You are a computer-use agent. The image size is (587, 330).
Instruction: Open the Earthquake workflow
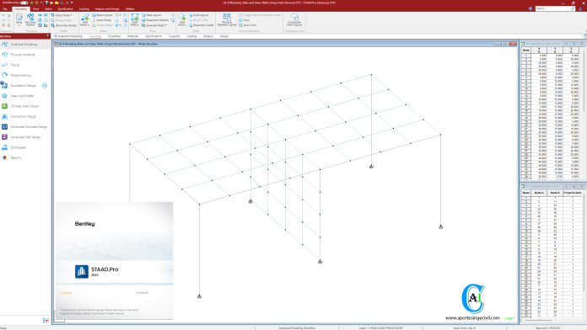click(x=25, y=147)
